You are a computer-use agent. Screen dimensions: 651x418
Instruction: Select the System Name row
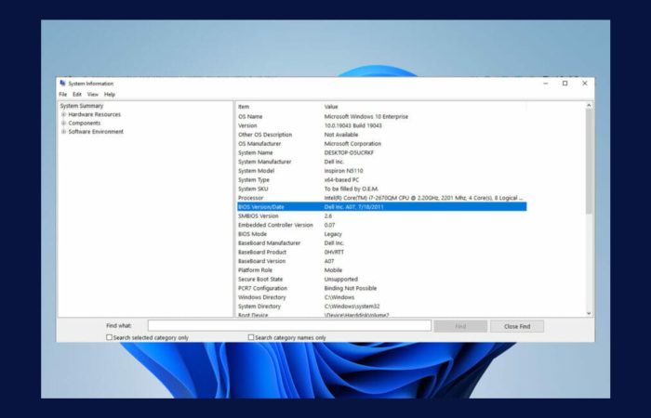tap(381, 152)
